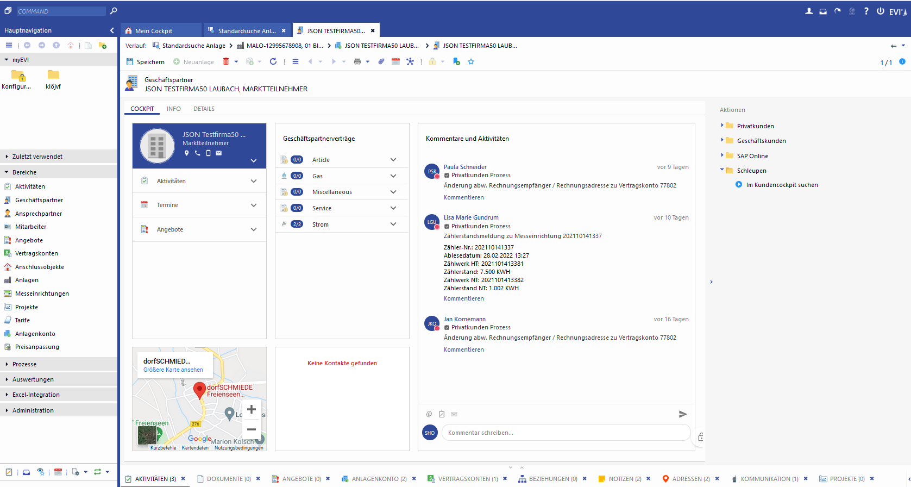This screenshot has width=911, height=487.
Task: Click the red trash delete icon
Action: (226, 62)
